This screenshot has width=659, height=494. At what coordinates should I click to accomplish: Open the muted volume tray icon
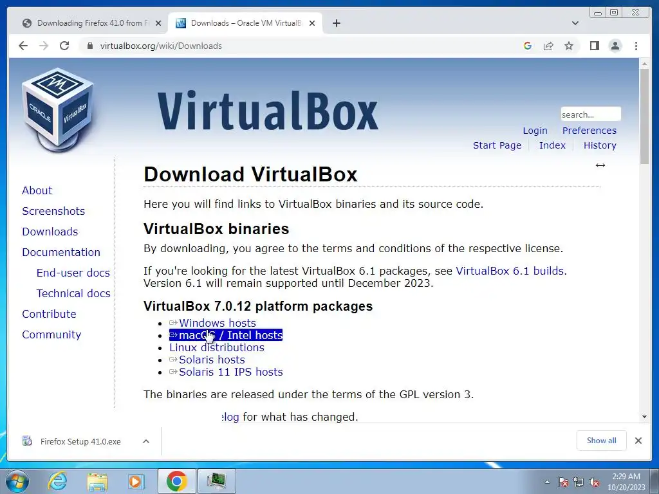[x=594, y=482]
